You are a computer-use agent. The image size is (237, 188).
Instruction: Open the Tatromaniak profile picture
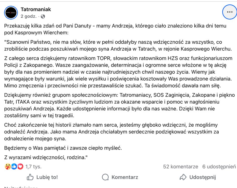[x=11, y=12]
